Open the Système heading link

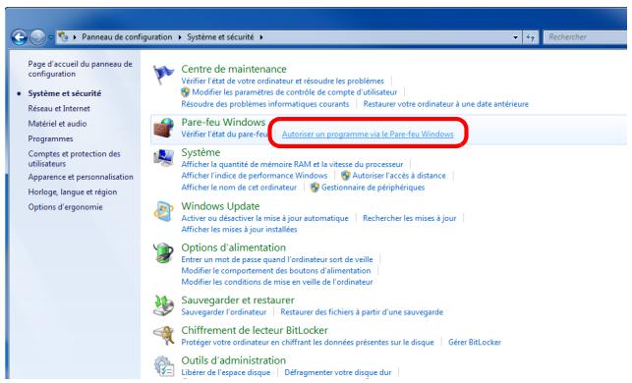coord(201,152)
